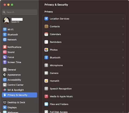Click the Files and Folders icon
129x113 pixels.
[x=46, y=104]
